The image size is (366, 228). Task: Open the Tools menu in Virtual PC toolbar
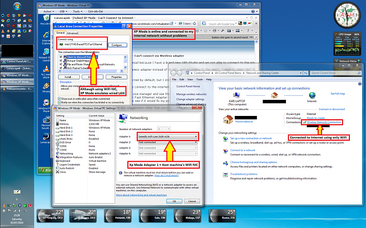pyautogui.click(x=78, y=11)
